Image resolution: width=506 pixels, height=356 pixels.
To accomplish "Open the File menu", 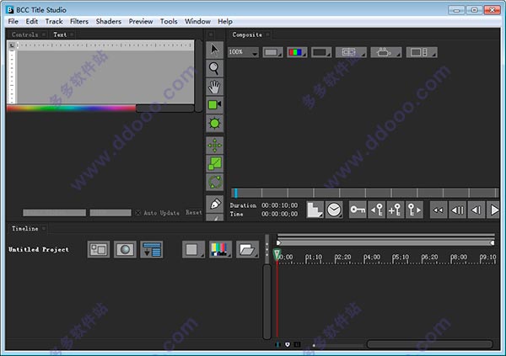I will tap(13, 21).
